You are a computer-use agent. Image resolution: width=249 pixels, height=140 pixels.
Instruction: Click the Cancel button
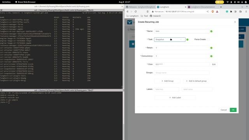tap(224, 110)
